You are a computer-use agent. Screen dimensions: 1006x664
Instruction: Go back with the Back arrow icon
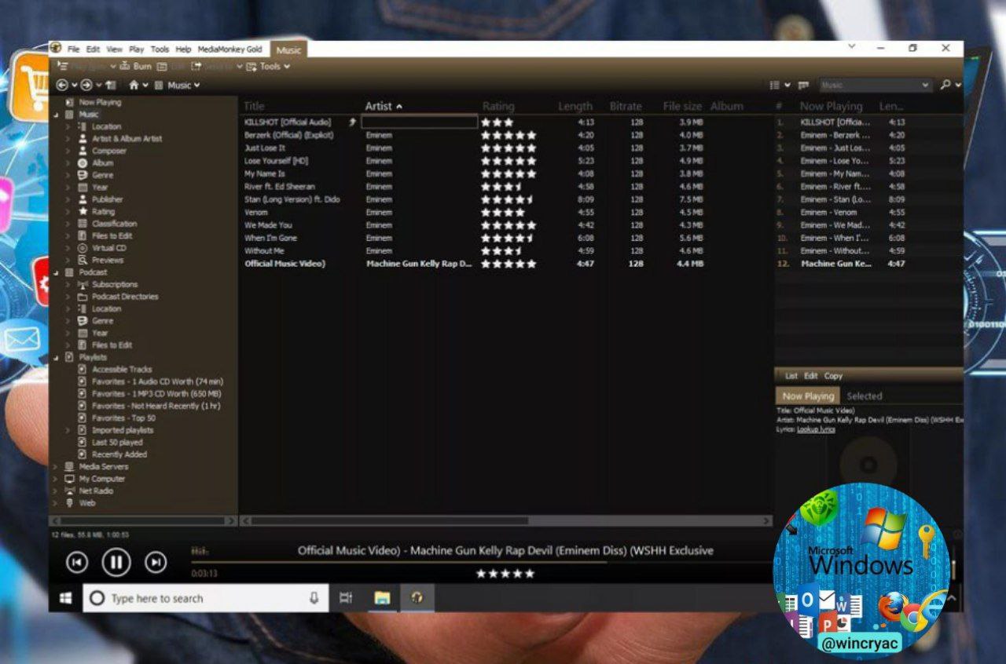coord(62,85)
